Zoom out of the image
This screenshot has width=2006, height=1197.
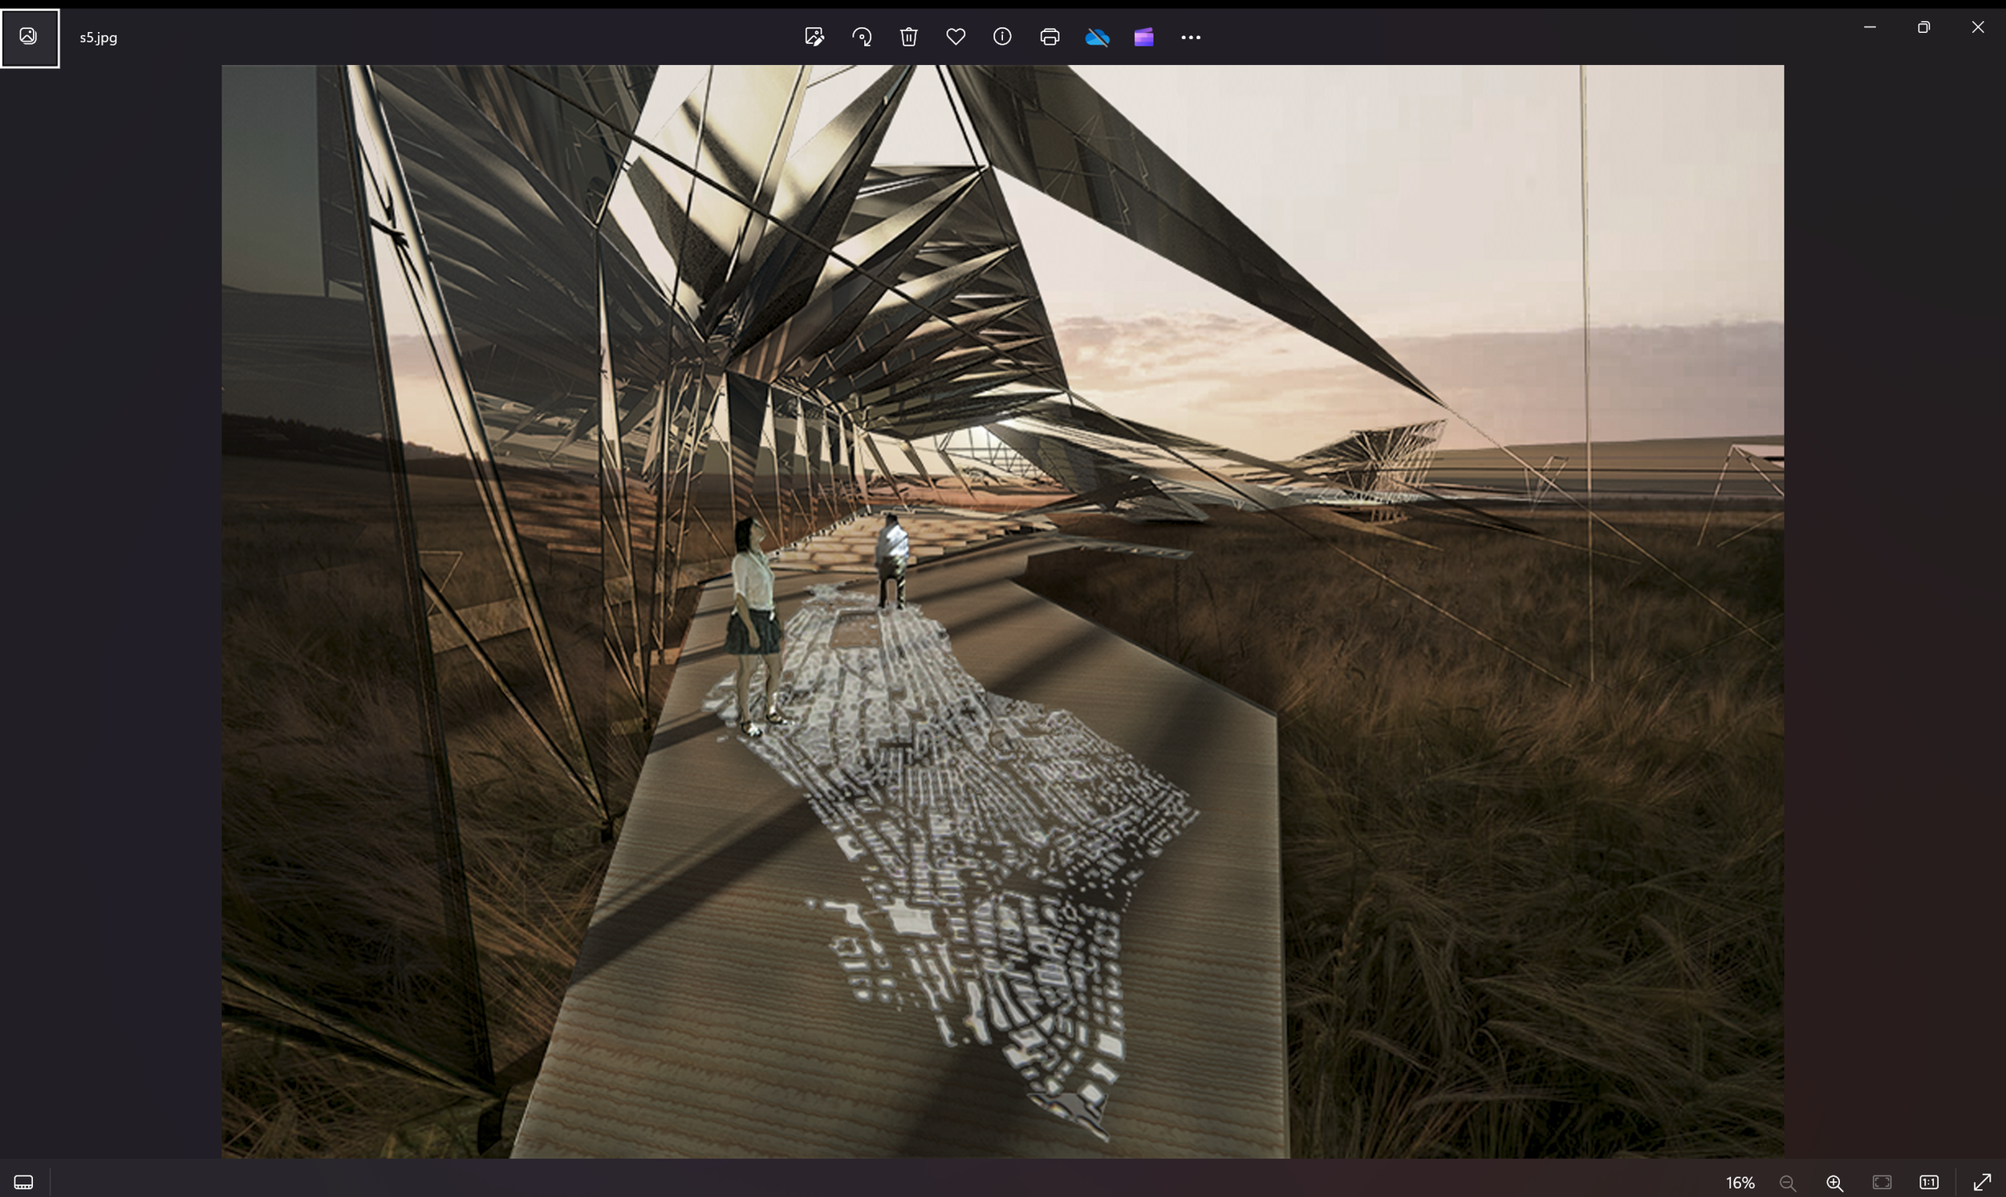point(1788,1183)
